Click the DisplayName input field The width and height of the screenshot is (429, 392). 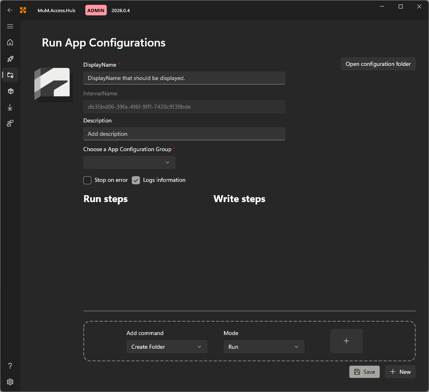[184, 78]
